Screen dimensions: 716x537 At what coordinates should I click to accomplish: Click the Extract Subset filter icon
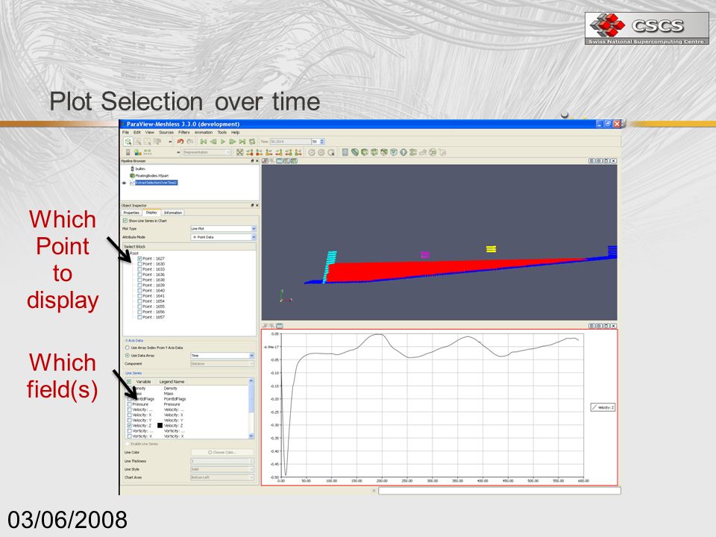(x=394, y=152)
